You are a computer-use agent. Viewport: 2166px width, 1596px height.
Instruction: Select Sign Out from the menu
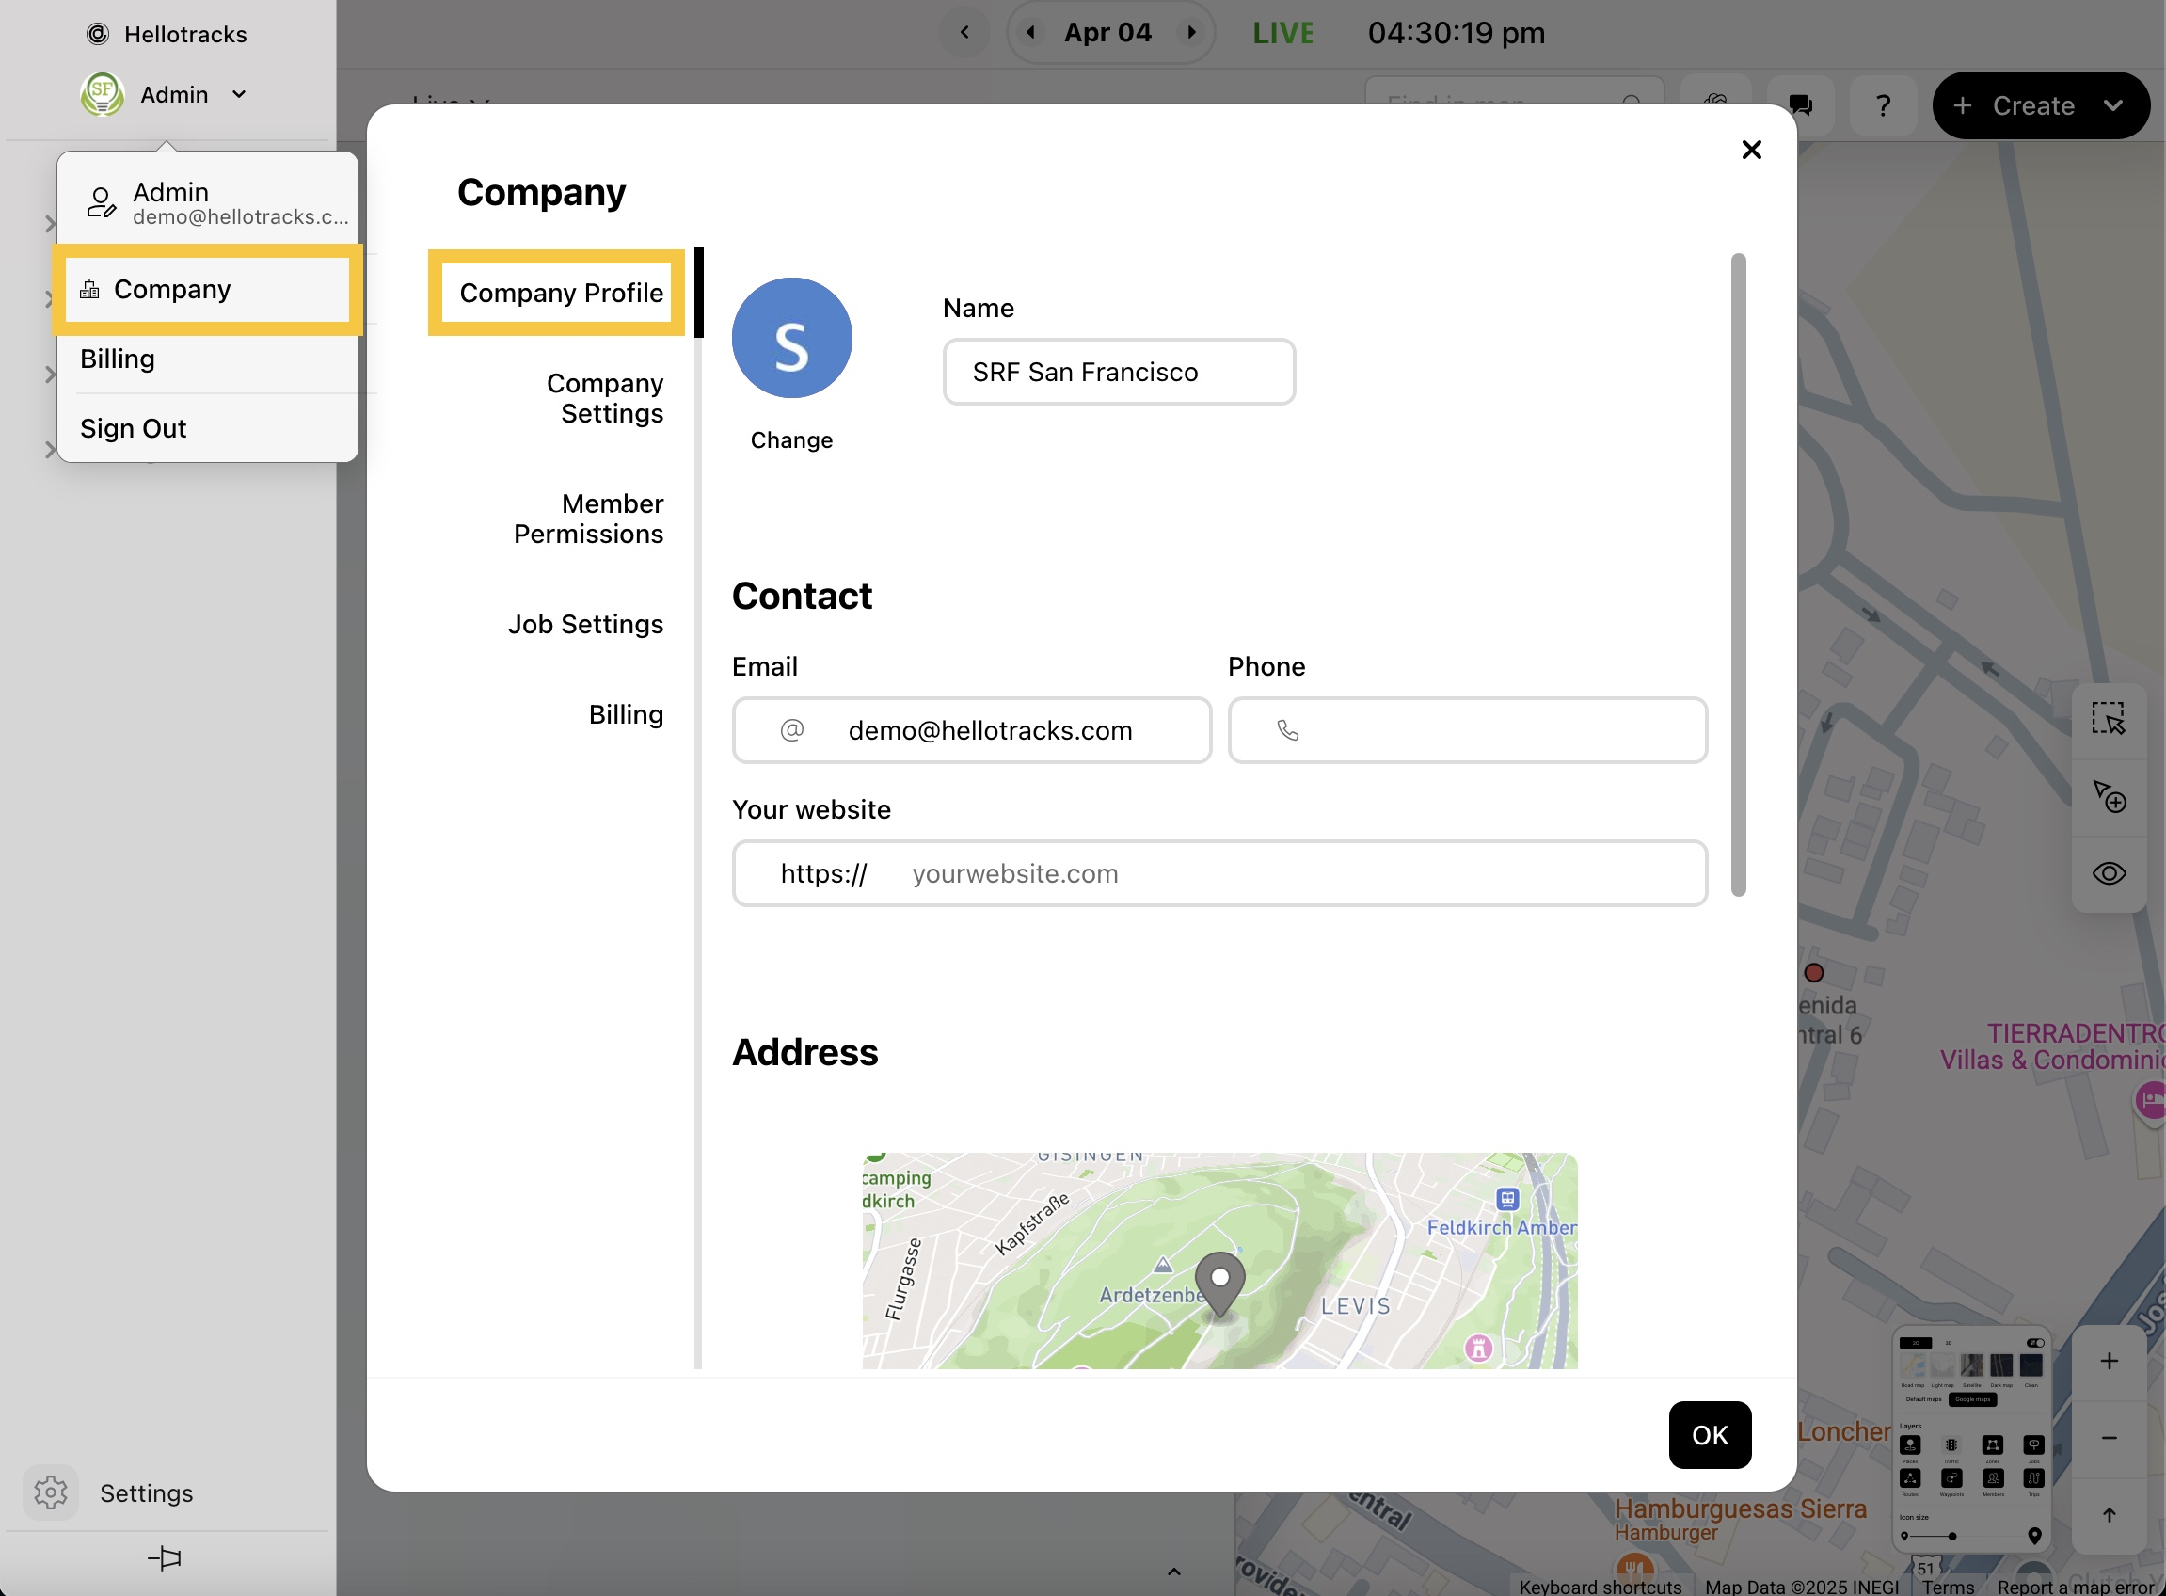point(134,428)
